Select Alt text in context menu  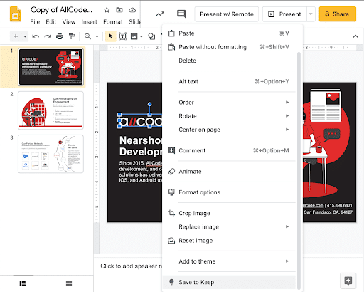229,81
